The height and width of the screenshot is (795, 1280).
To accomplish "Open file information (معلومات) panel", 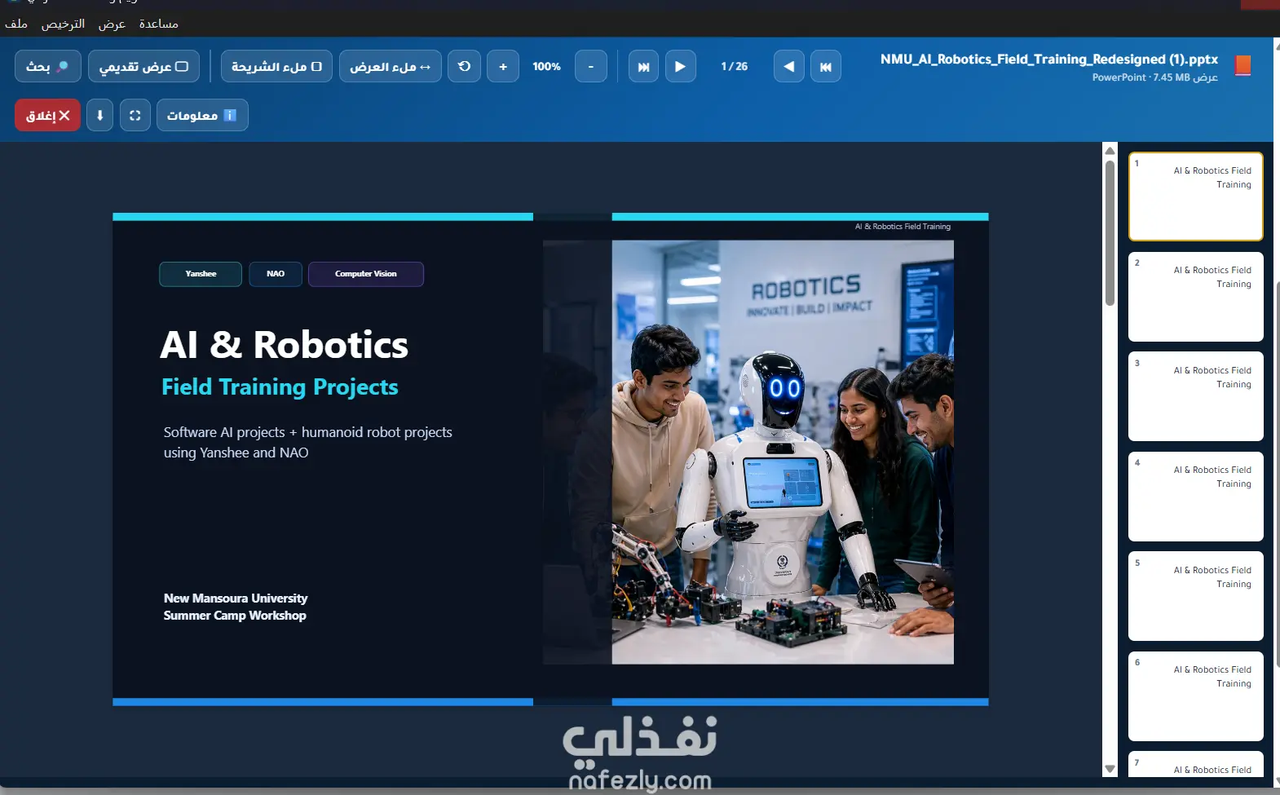I will 202,115.
